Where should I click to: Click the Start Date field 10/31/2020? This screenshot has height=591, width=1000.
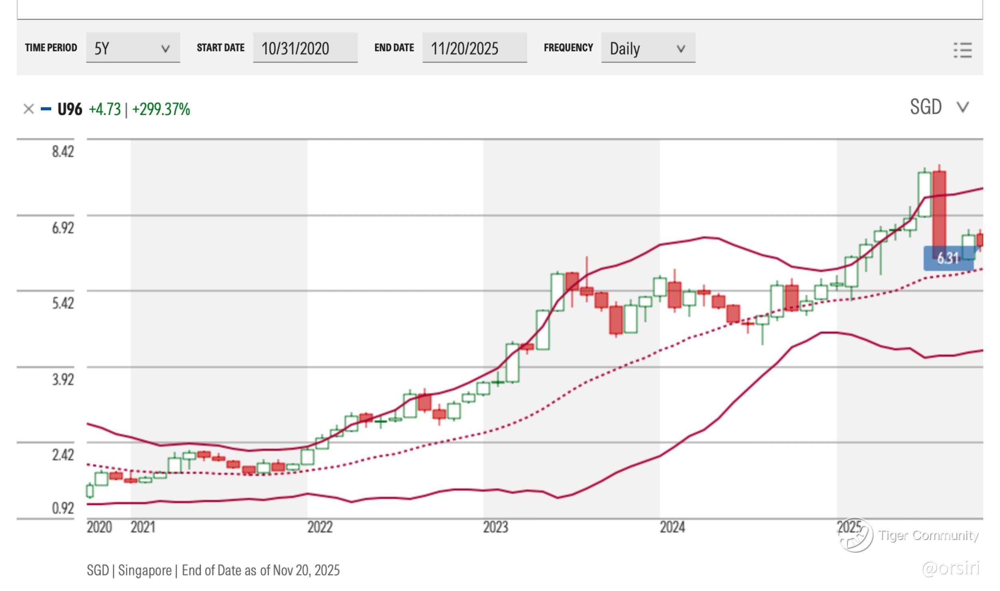click(305, 48)
